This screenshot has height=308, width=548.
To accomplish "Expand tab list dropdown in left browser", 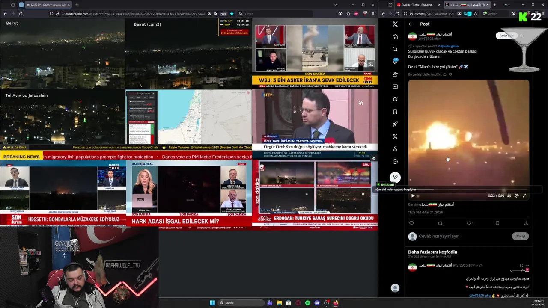I will (335, 5).
